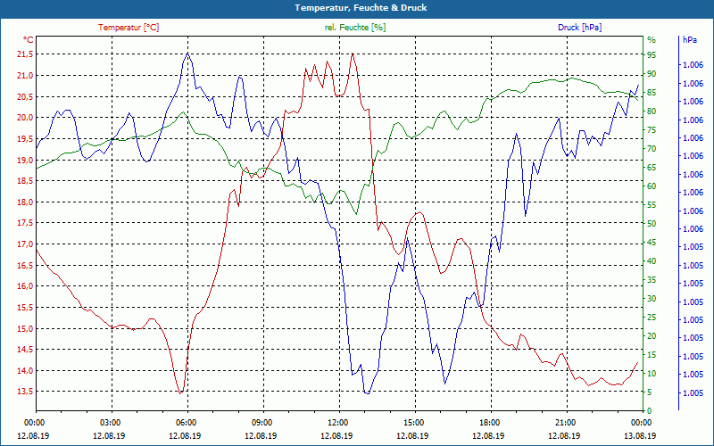This screenshot has width=714, height=446.
Task: Click the green '25' humidity axis value
Action: click(x=652, y=318)
